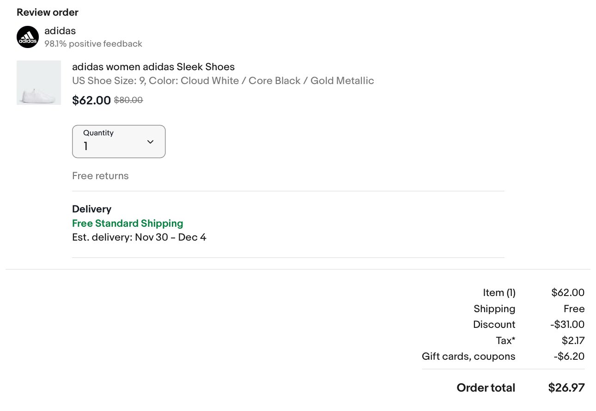This screenshot has height=411, width=596.
Task: Click the Delivery section heading
Action: [91, 209]
